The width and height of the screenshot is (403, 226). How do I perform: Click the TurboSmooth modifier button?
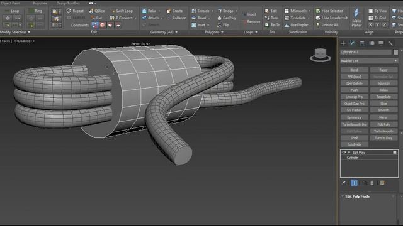383,131
